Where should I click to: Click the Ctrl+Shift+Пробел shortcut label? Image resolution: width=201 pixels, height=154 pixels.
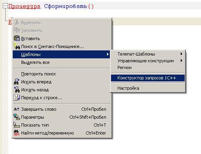(x=88, y=117)
